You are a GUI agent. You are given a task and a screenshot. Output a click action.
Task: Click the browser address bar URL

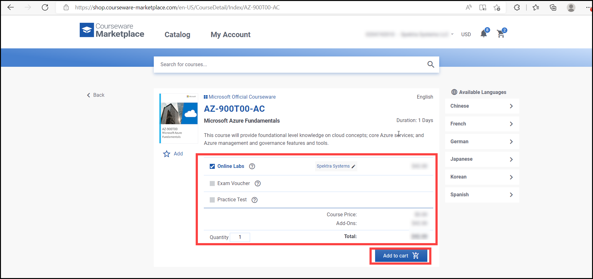point(177,7)
